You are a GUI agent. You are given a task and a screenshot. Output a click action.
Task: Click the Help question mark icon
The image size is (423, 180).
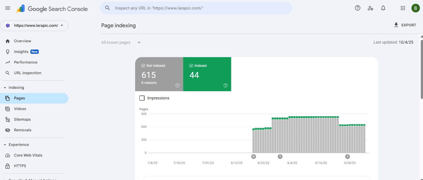tap(357, 8)
